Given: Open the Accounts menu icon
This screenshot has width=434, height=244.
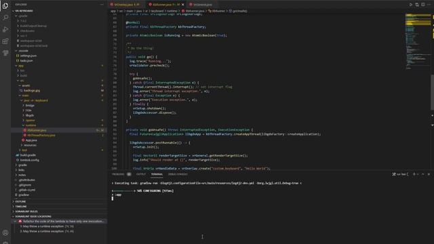Looking at the screenshot, I should 5,233.
